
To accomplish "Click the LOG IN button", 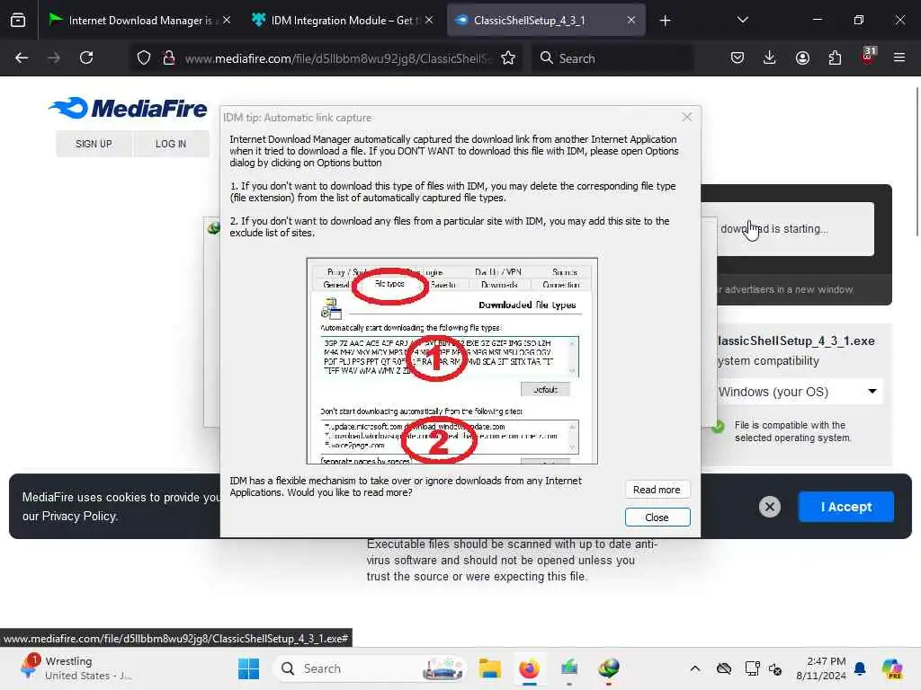I will point(171,144).
